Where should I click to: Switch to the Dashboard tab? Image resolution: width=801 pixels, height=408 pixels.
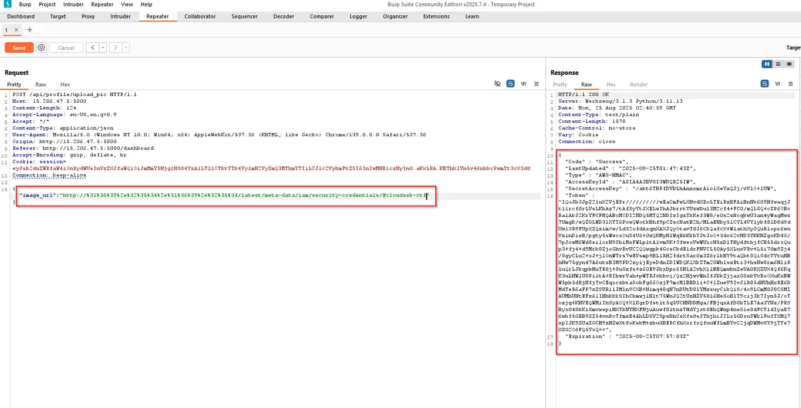point(21,16)
